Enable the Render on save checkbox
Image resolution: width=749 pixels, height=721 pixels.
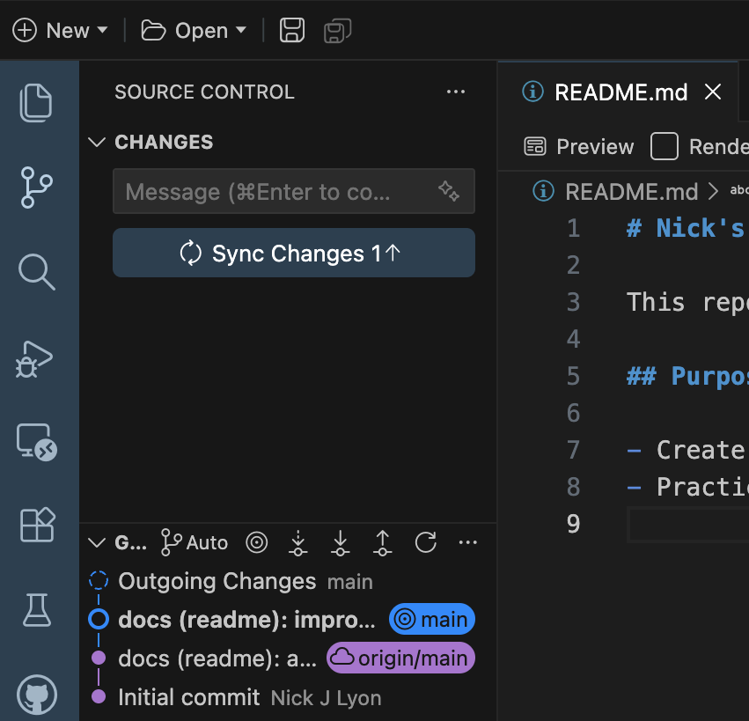pos(665,146)
